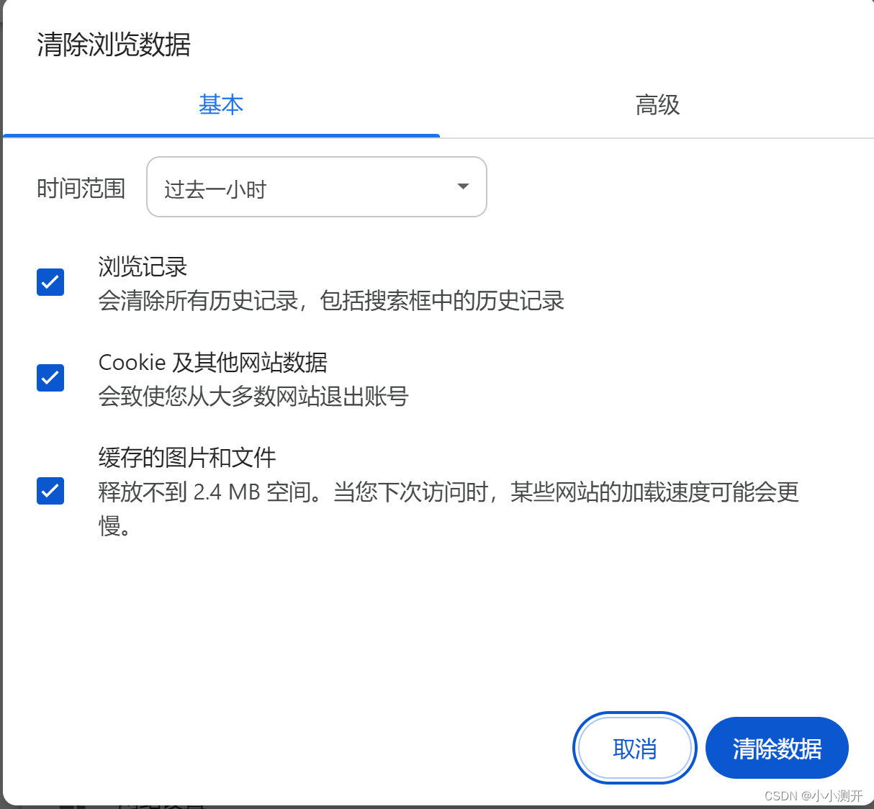
Task: Click the 浏览记录 label text
Action: coord(143,267)
